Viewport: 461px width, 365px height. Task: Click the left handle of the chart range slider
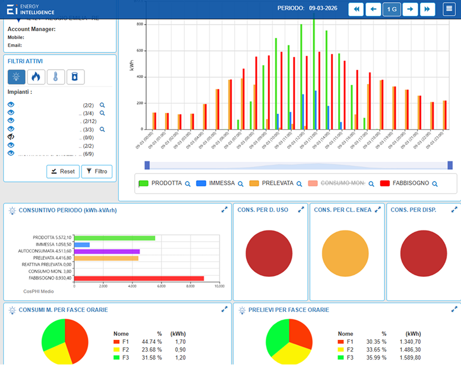coord(147,165)
